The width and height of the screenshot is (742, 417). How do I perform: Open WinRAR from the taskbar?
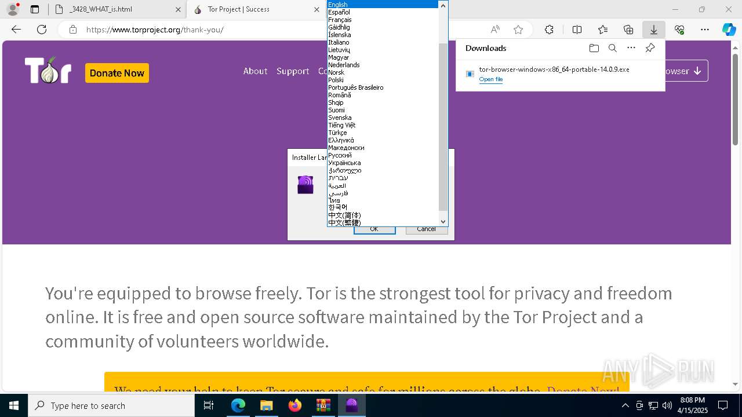pos(323,405)
